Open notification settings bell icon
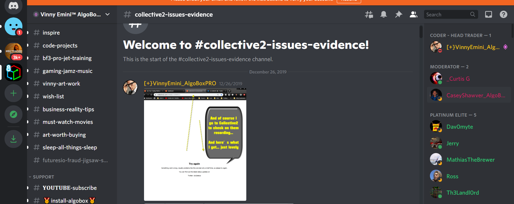 point(384,14)
